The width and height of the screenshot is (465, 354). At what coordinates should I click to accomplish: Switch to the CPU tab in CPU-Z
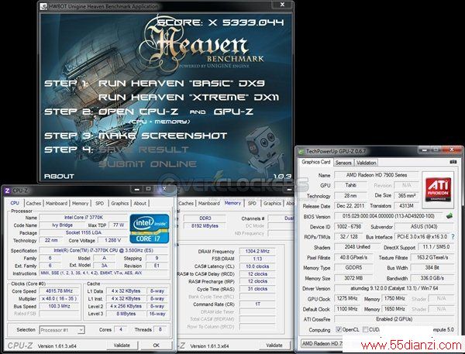pyautogui.click(x=15, y=203)
